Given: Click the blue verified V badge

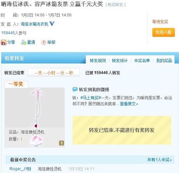Looking at the screenshot, I should pos(52,24).
